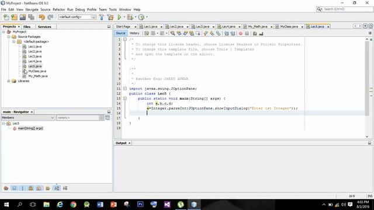Screen dimensions: 374x210
Task: Toggle Show Fields button in Navigator
Action: tap(14, 188)
